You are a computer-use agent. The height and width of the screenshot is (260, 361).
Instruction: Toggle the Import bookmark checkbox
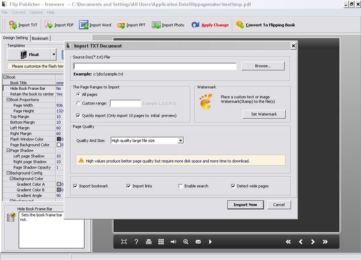pyautogui.click(x=75, y=186)
